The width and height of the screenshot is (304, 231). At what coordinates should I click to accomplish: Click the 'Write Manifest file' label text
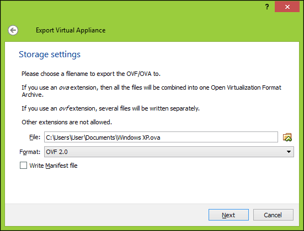point(54,166)
